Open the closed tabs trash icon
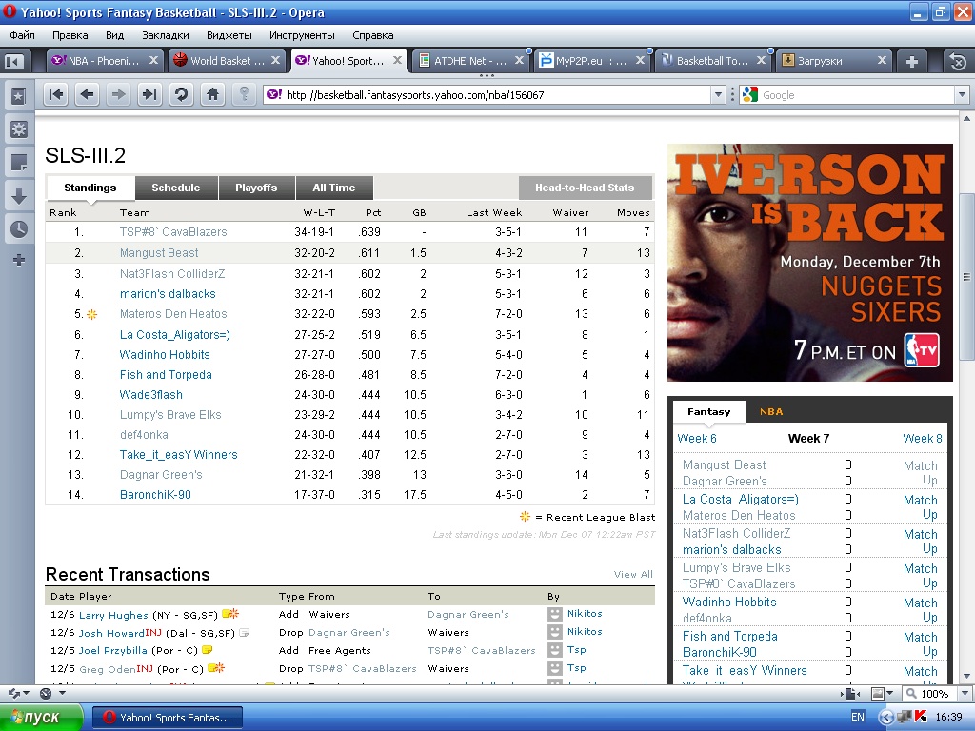975x731 pixels. 958,61
